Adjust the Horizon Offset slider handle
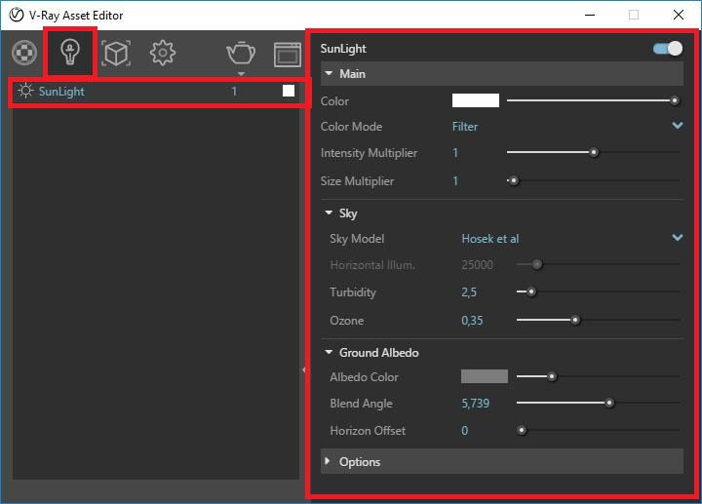 (x=522, y=431)
